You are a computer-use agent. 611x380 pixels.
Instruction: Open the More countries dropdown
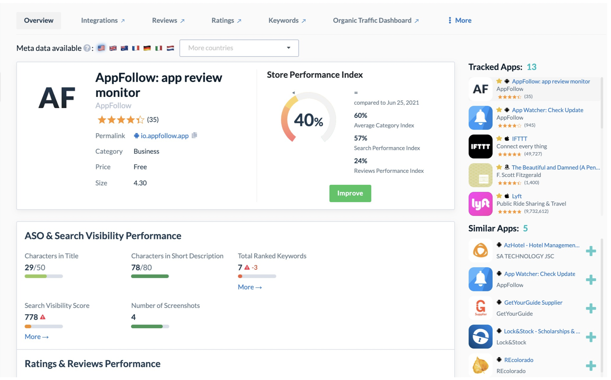pyautogui.click(x=239, y=48)
